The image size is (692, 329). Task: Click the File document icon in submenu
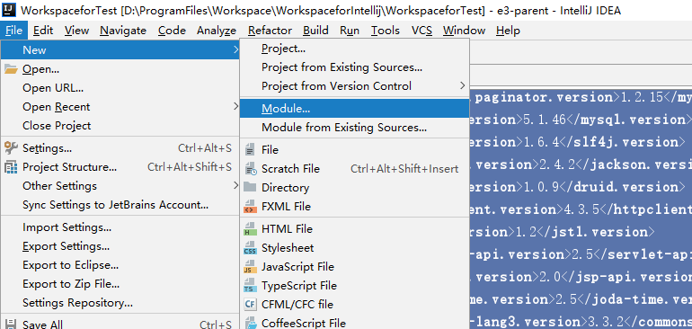tap(250, 150)
